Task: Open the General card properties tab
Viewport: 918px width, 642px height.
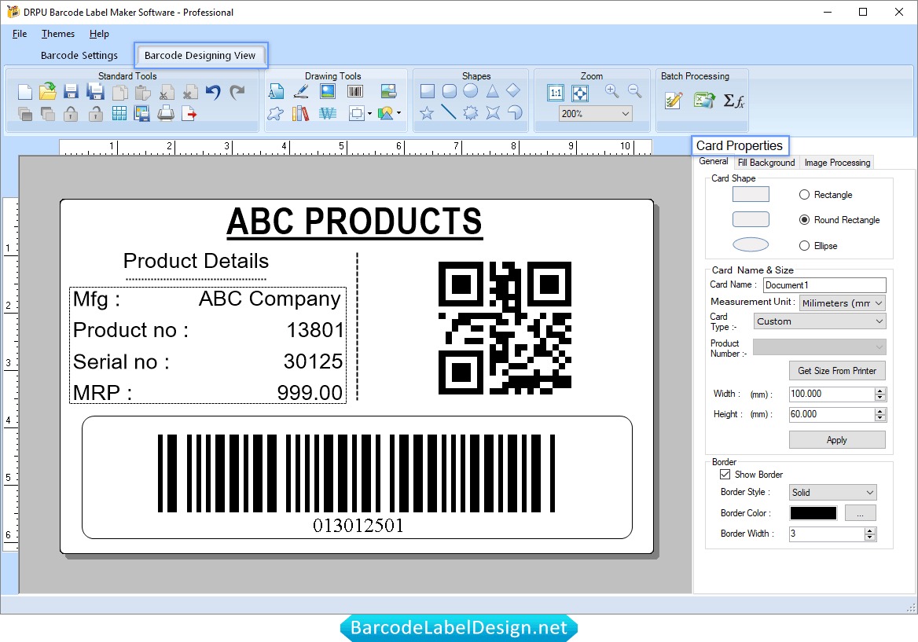Action: point(714,162)
